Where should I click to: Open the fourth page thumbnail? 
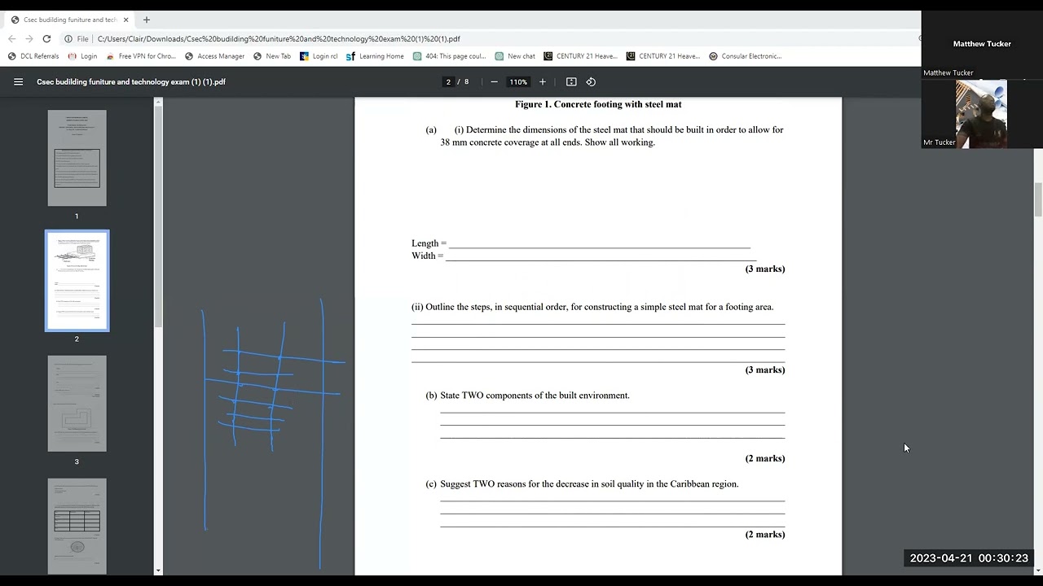click(77, 526)
